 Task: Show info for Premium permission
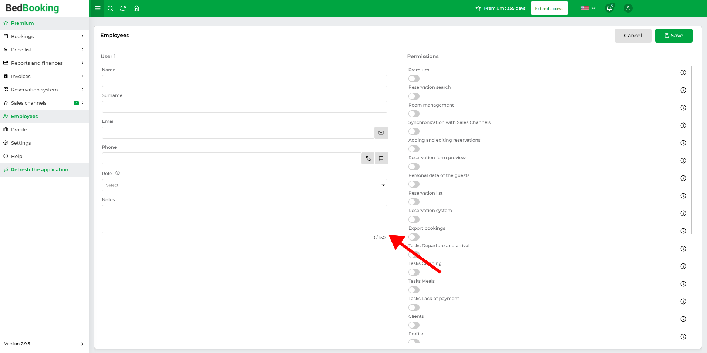683,73
